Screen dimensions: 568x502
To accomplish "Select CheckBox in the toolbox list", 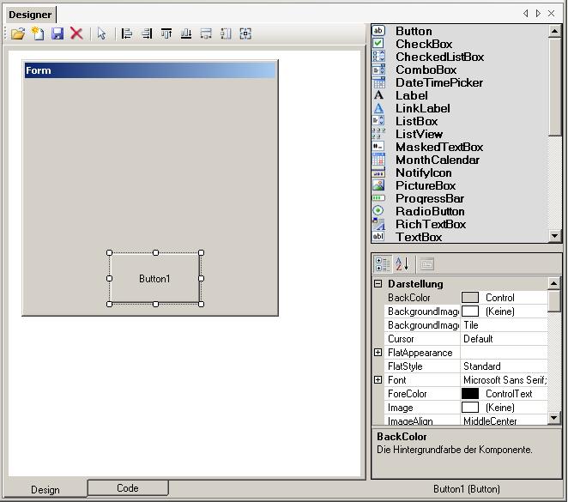I will pyautogui.click(x=423, y=44).
